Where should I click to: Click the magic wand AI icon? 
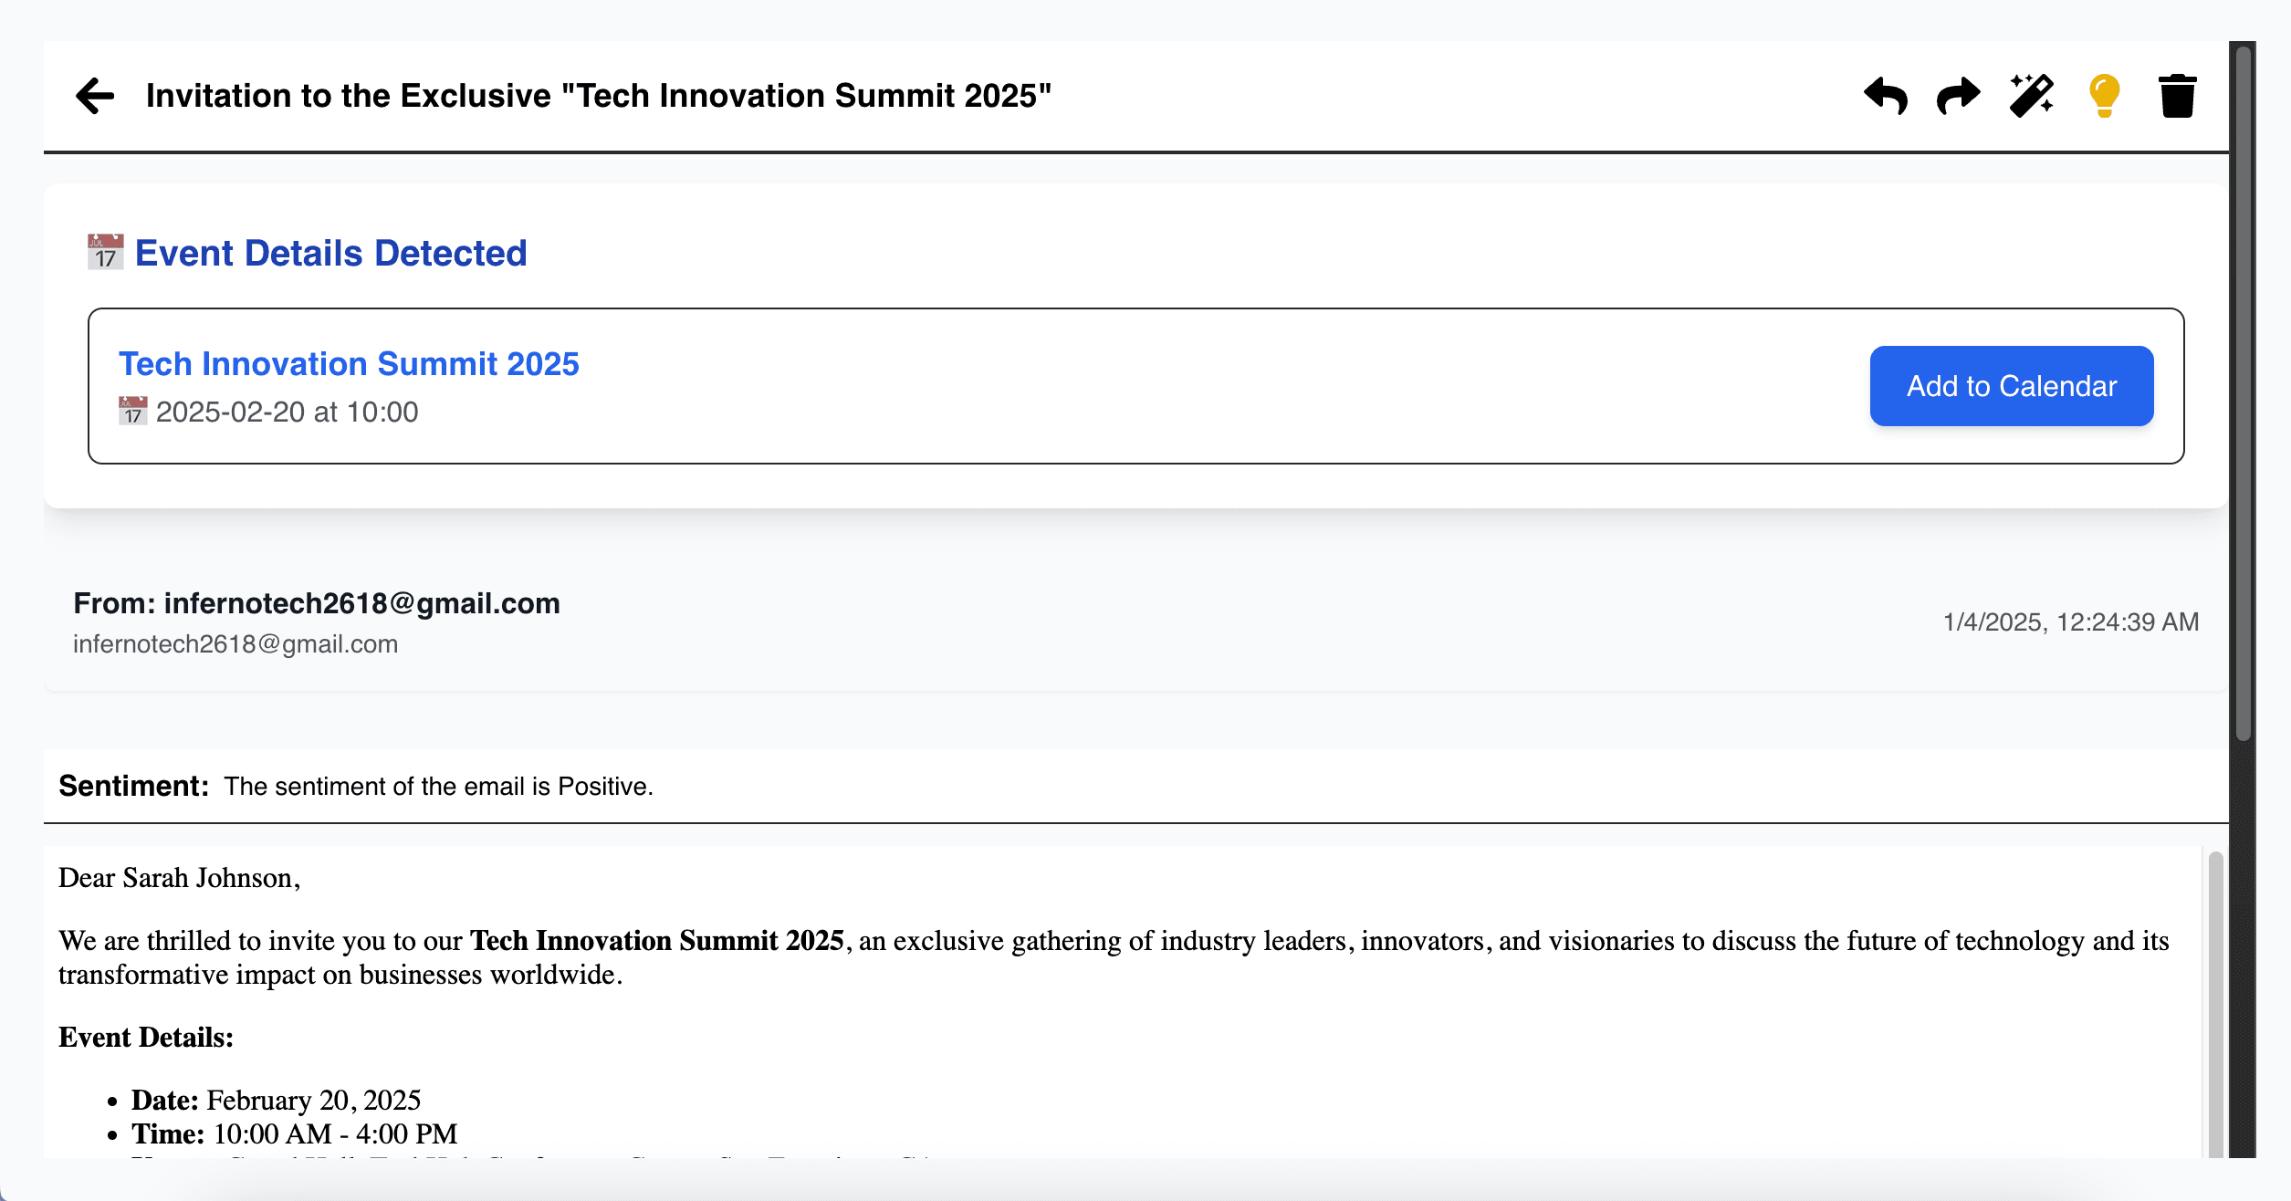click(x=2032, y=96)
